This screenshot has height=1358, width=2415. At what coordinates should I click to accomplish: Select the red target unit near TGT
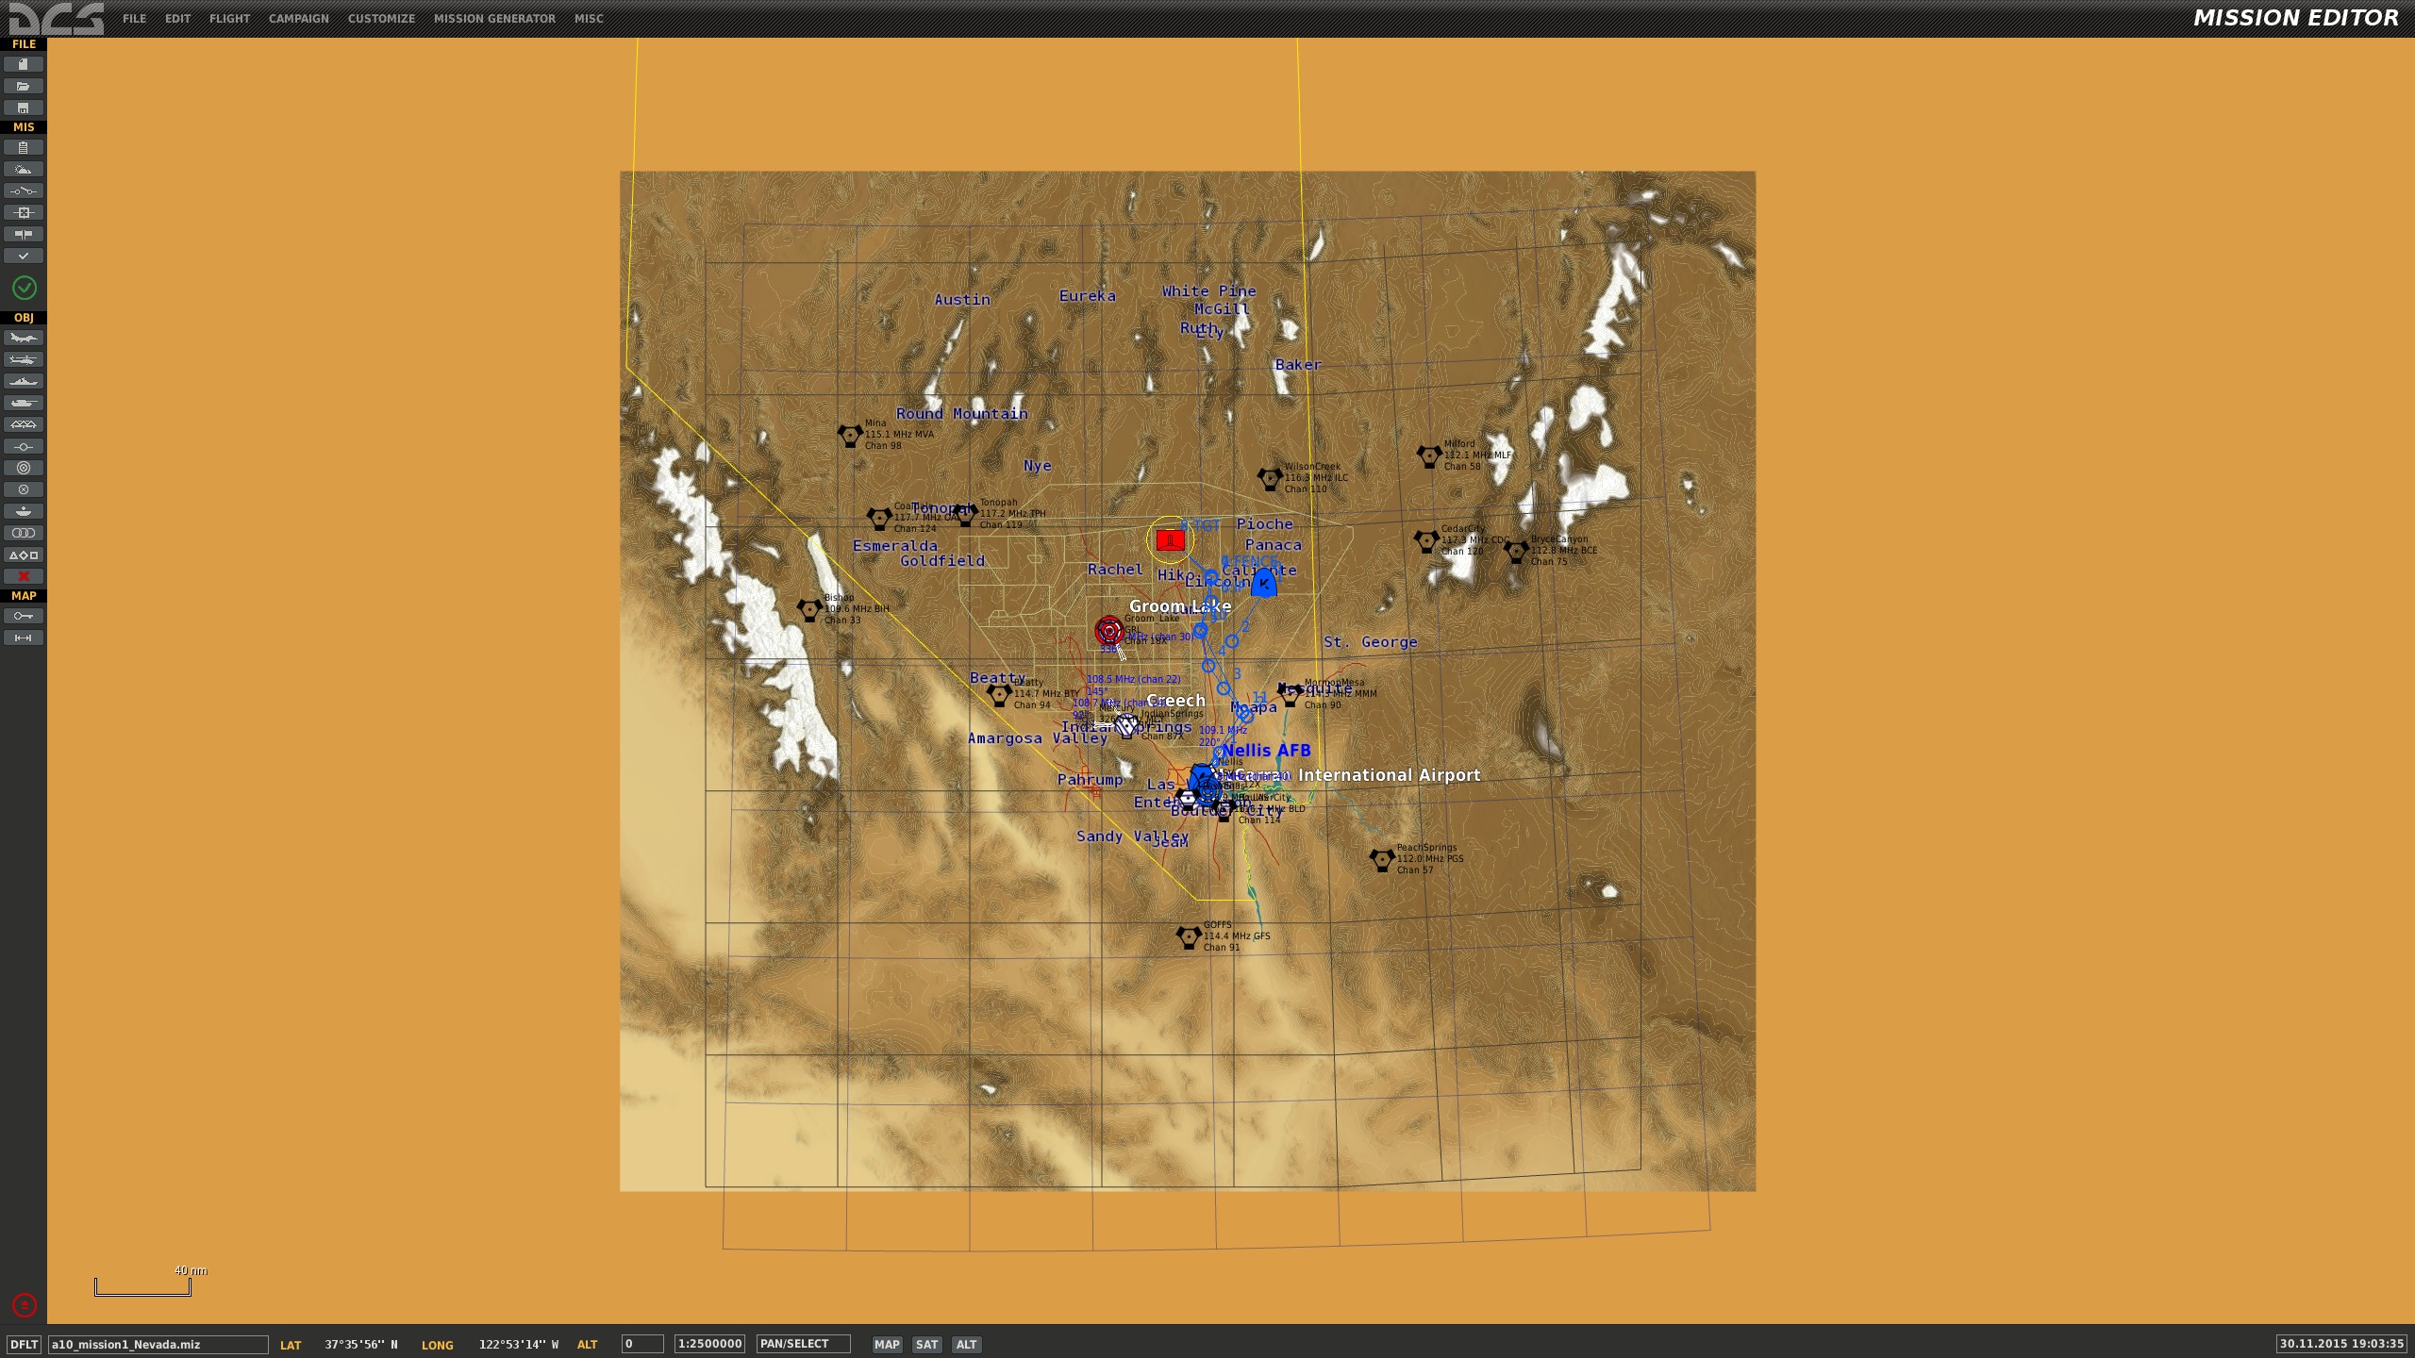[1171, 540]
